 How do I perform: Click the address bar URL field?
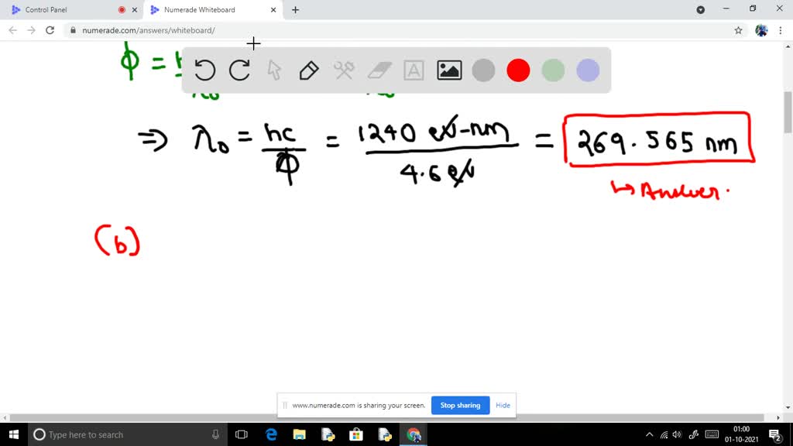(x=155, y=30)
